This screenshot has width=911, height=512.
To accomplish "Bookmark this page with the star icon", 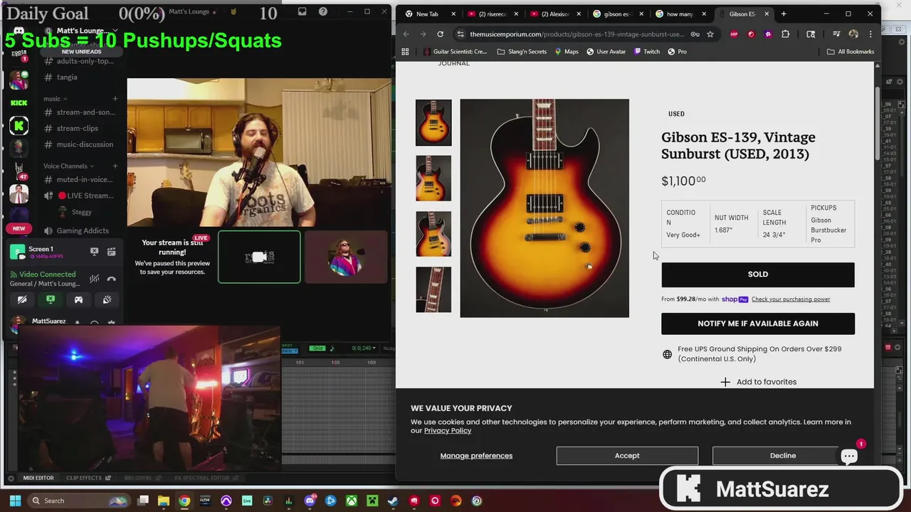I will pyautogui.click(x=710, y=34).
